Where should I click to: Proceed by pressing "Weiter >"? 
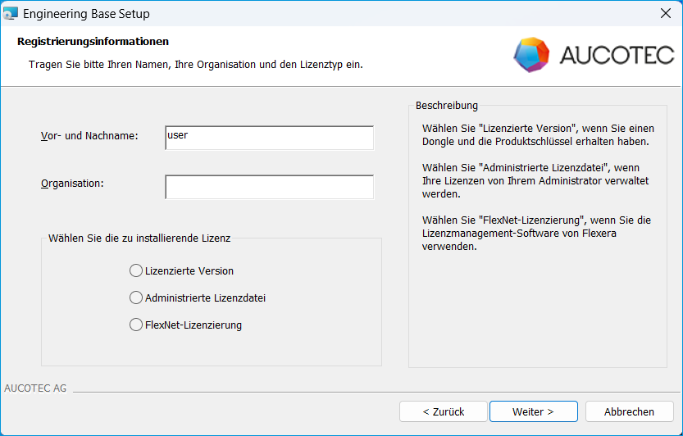(533, 411)
